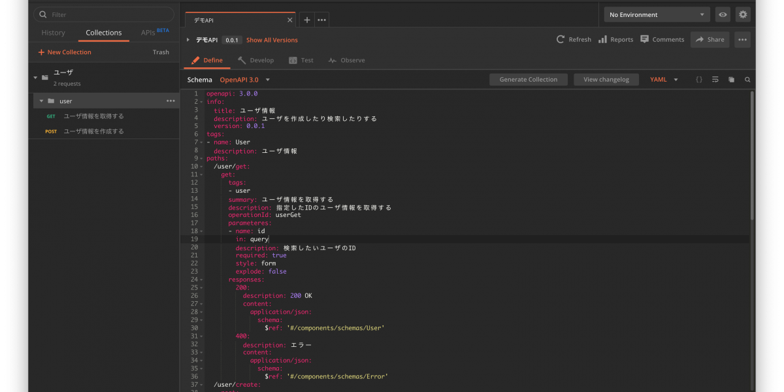Open the No Environment dropdown
Image resolution: width=784 pixels, height=392 pixels.
[x=657, y=14]
